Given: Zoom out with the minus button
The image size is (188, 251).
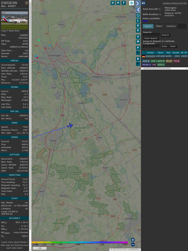Looking at the screenshot, I should click(x=133, y=245).
